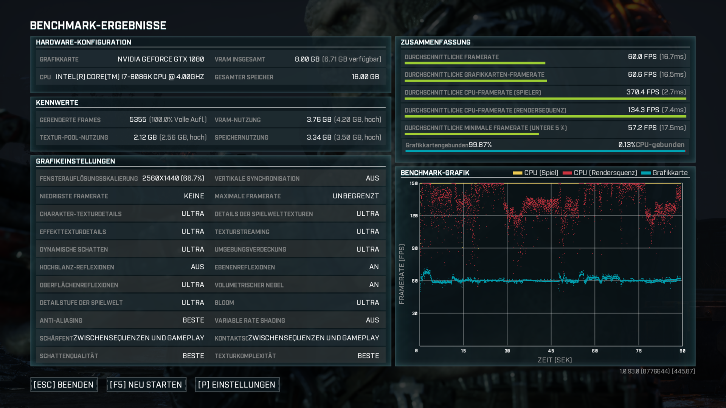Click the Fensterauflösungsskalierung 2560x1440 row

point(122,178)
